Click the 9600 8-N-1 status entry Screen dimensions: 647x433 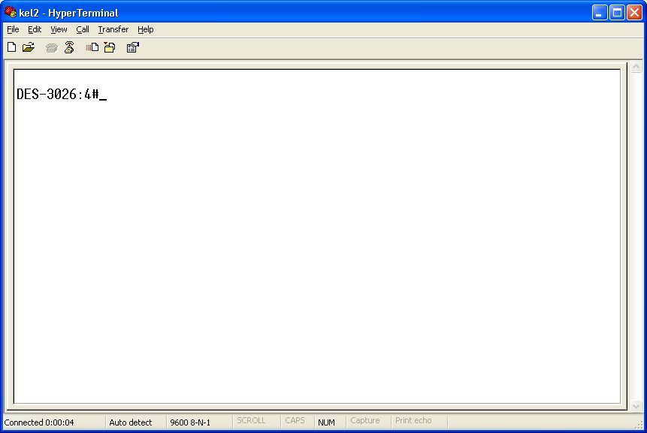[x=190, y=422]
